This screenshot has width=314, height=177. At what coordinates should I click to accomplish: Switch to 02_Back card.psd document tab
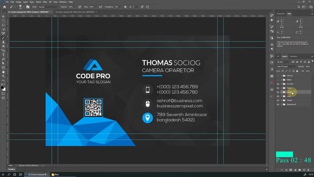coord(75,12)
